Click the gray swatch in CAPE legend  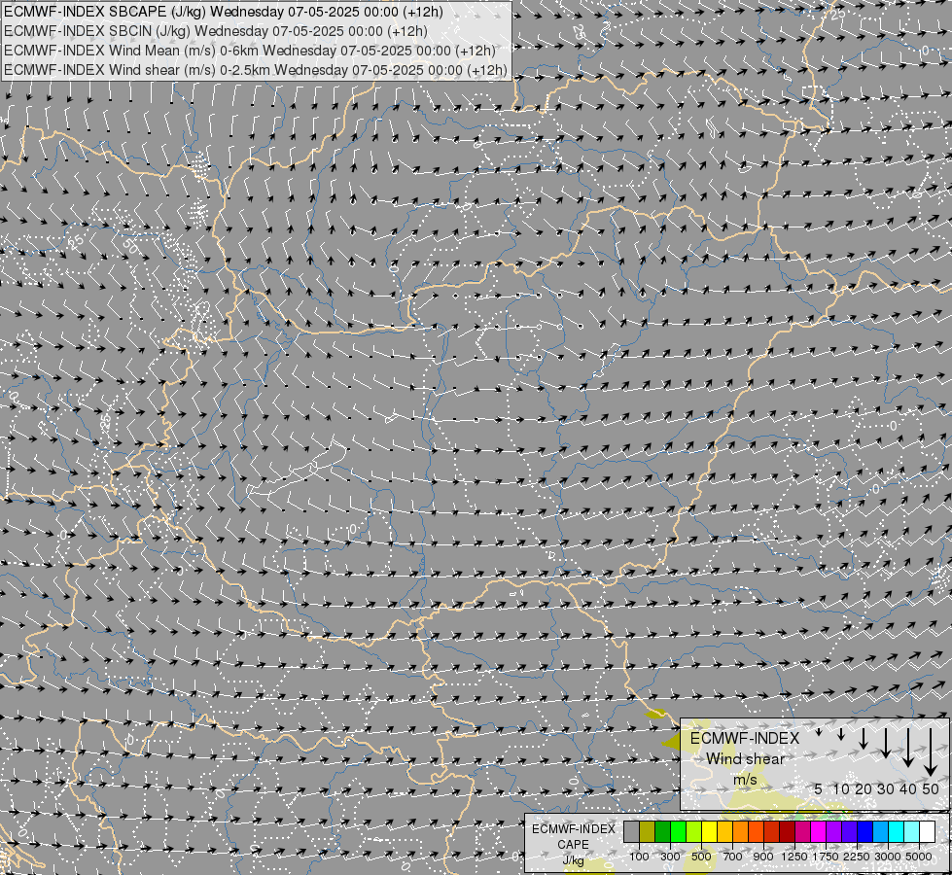(631, 831)
